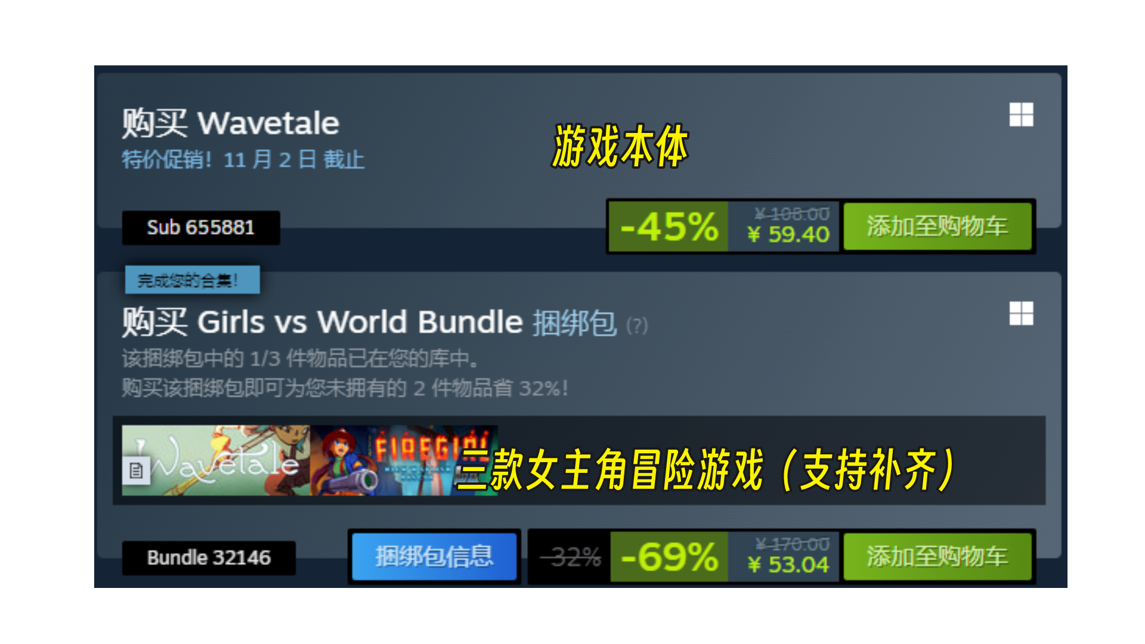Click the crossed-out -32% base bundle discount
This screenshot has height=644, width=1145.
tap(571, 558)
